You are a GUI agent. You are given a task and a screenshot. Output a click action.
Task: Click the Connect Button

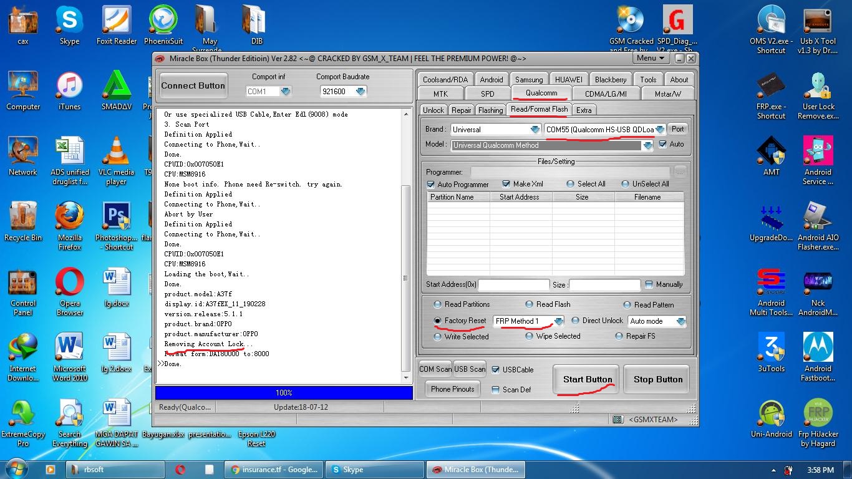tap(193, 86)
